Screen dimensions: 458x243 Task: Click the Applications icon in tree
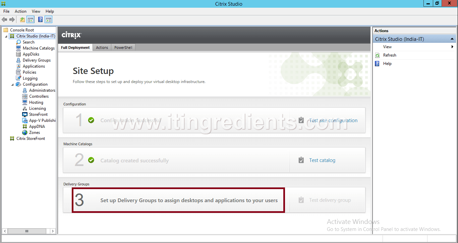coord(19,66)
